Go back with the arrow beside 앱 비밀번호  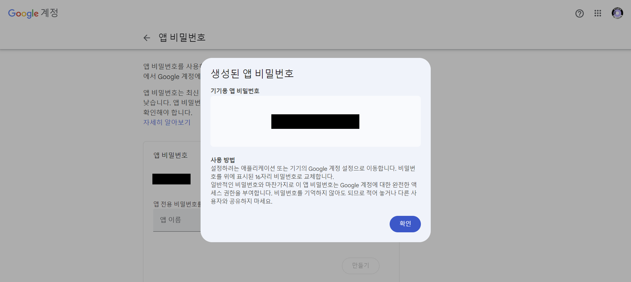[147, 38]
